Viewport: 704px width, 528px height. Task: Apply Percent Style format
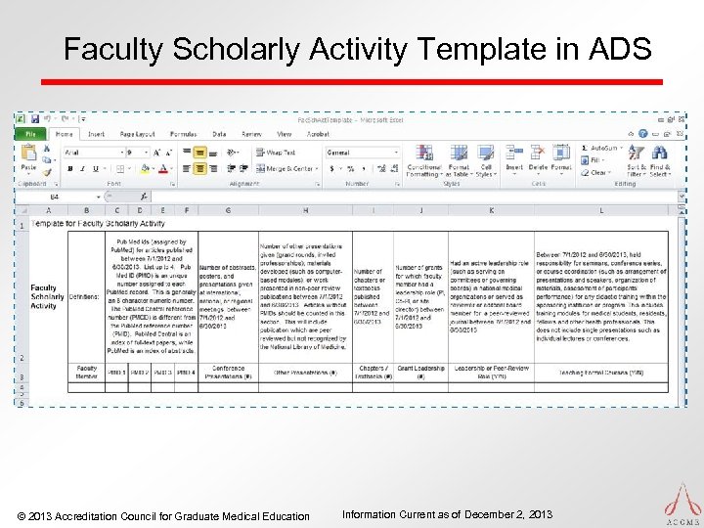coord(351,169)
